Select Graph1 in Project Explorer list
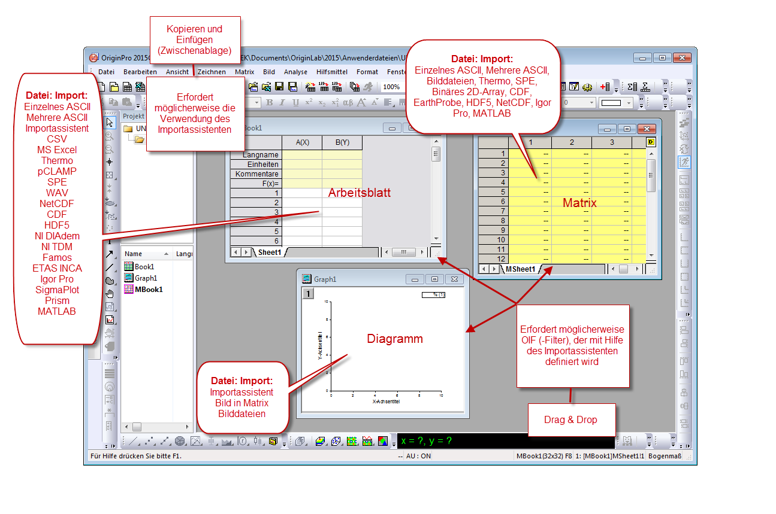This screenshot has height=514, width=776. point(140,278)
